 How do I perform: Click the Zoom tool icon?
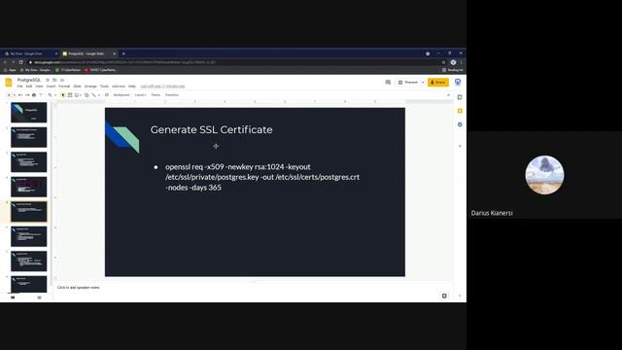(x=50, y=95)
